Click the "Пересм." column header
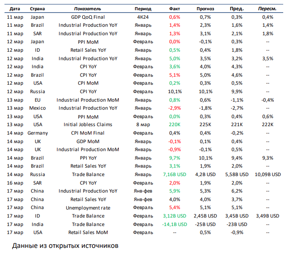289x255 pixels. 267,8
